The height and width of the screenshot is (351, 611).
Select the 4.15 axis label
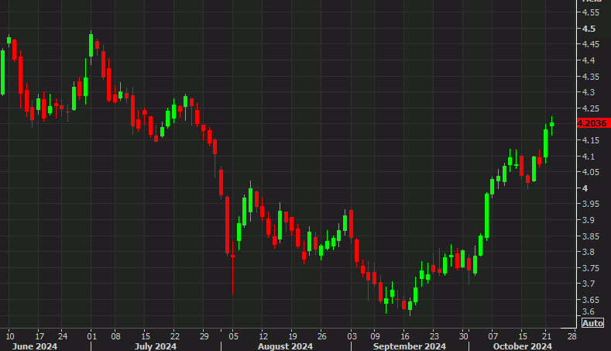[590, 140]
